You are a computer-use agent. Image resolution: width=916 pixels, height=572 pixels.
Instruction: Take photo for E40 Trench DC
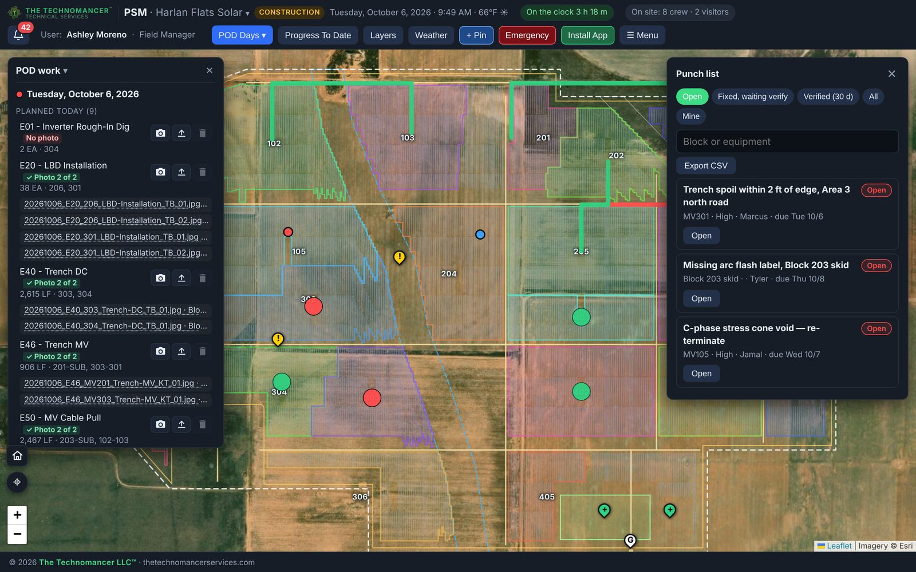coord(160,278)
